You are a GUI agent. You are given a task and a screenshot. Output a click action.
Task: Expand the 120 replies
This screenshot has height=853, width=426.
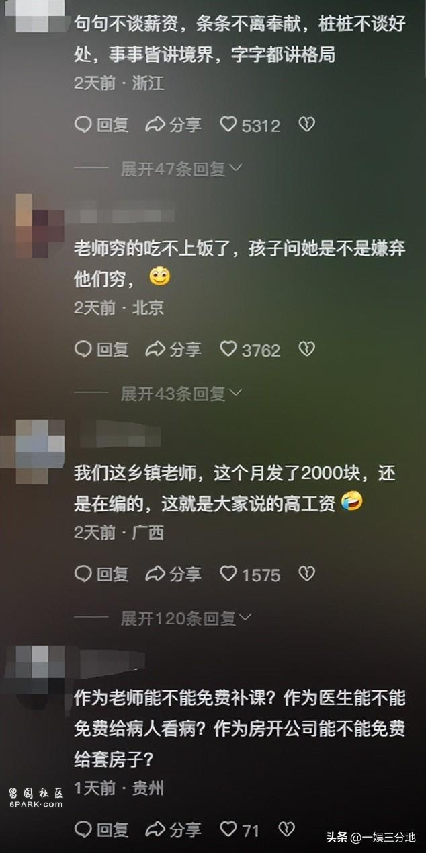(186, 618)
